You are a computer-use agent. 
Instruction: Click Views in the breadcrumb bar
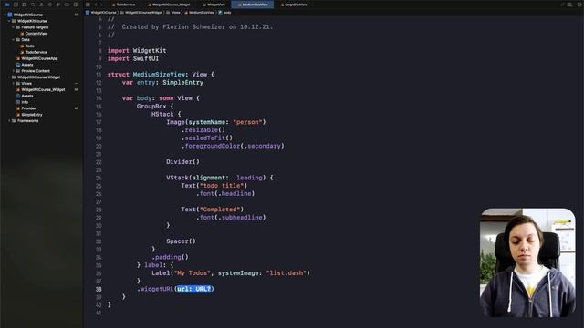[173, 12]
